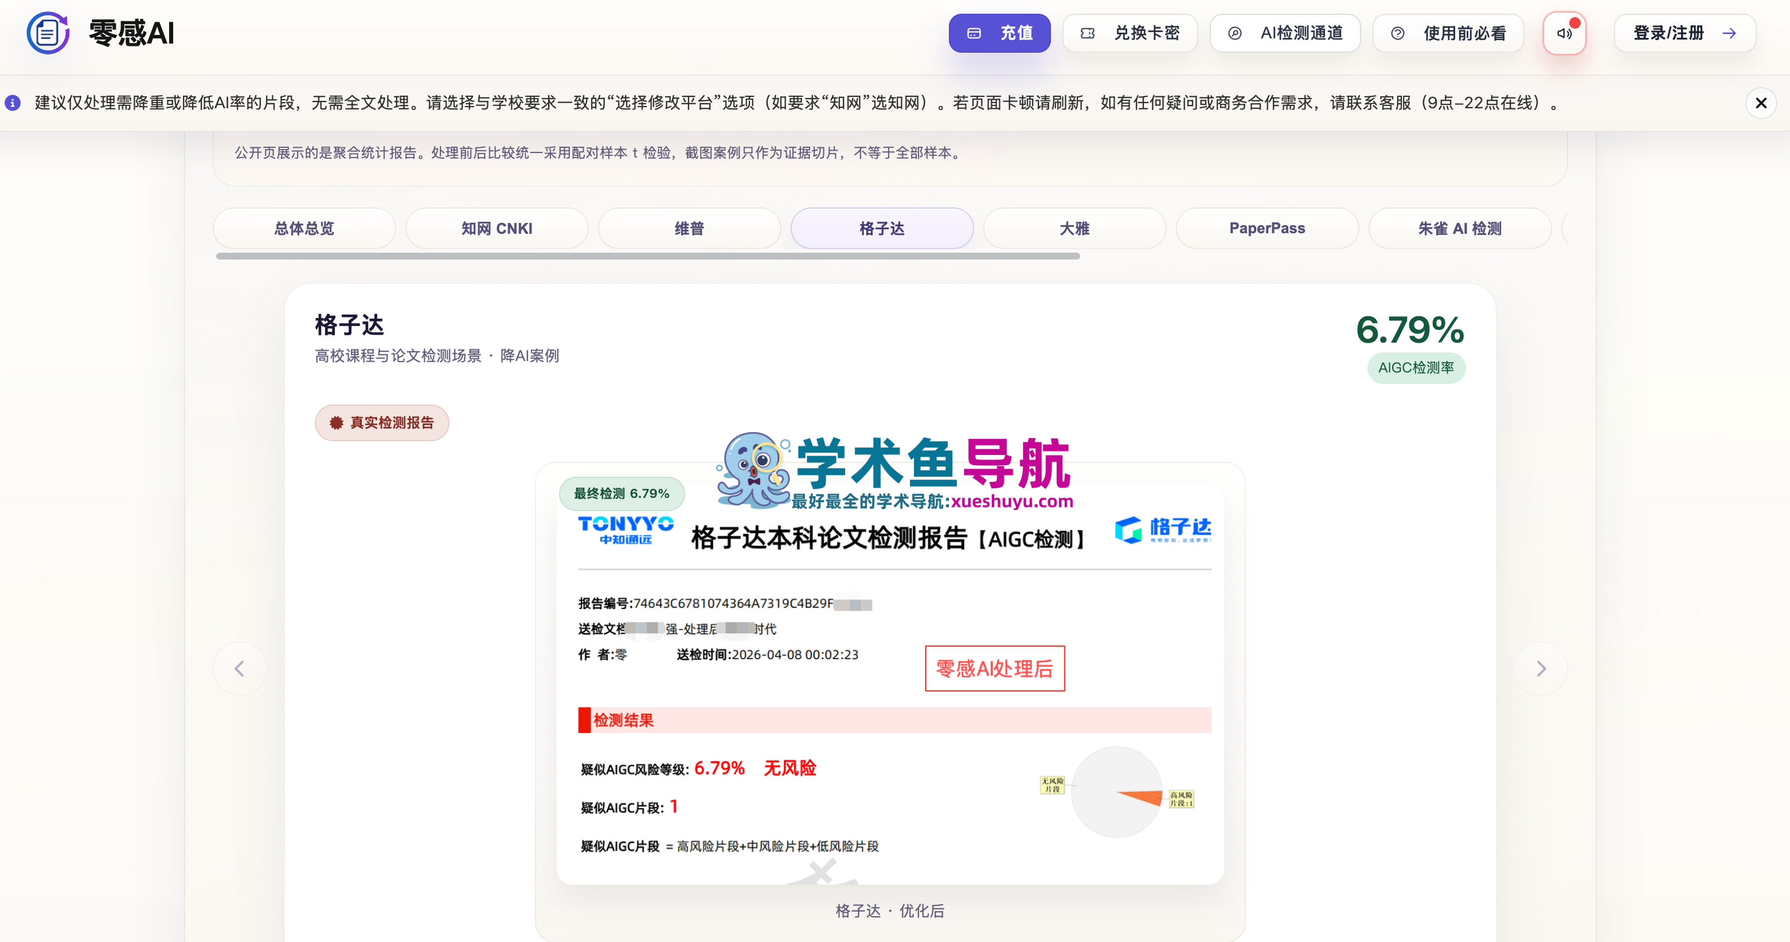1790x942 pixels.
Task: Click the compass icon in AI检测通道
Action: click(1234, 33)
